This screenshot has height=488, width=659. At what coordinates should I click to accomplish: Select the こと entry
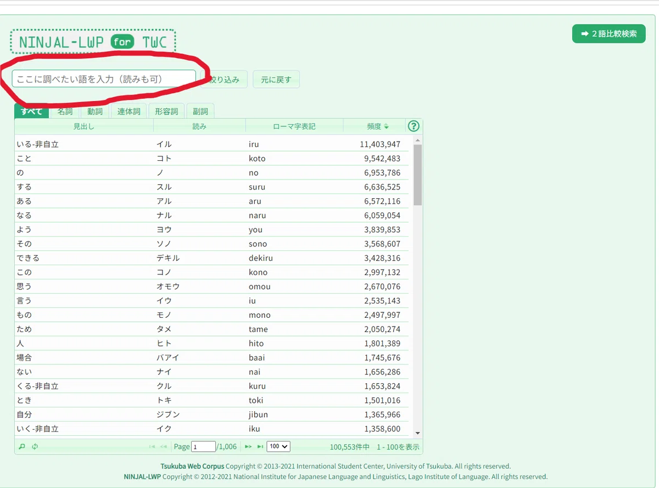pyautogui.click(x=24, y=159)
